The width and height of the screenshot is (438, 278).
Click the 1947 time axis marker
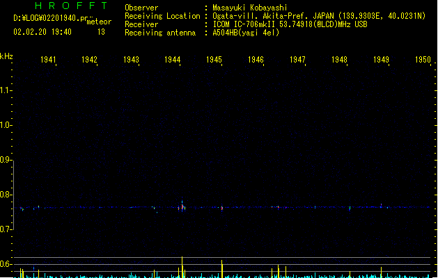297,60
